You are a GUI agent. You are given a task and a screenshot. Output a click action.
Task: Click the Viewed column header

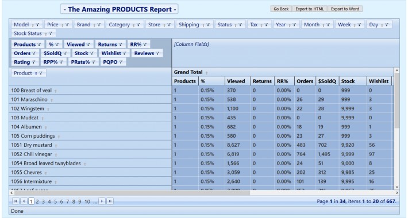click(x=237, y=81)
